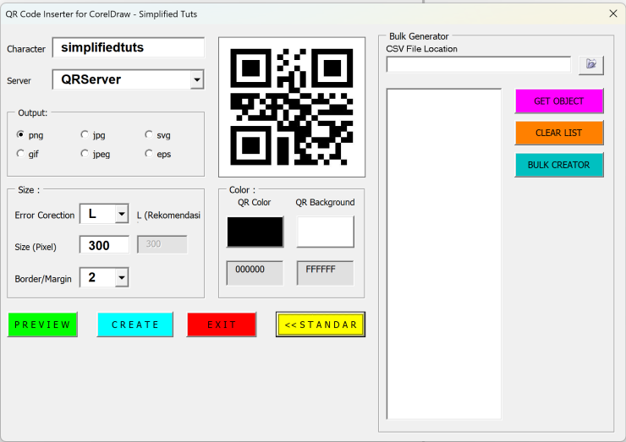Click the CSV file browse folder icon
The height and width of the screenshot is (442, 626).
591,65
